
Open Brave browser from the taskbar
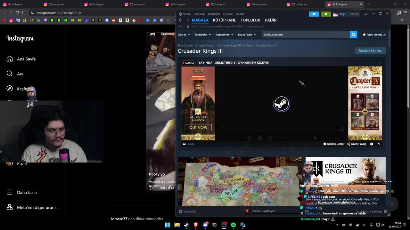click(196, 225)
